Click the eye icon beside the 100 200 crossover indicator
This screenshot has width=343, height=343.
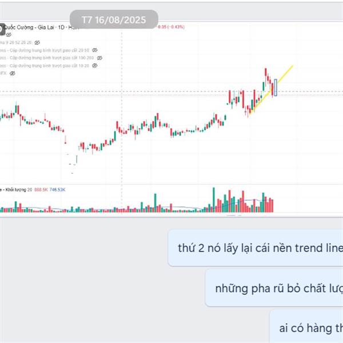99,58
